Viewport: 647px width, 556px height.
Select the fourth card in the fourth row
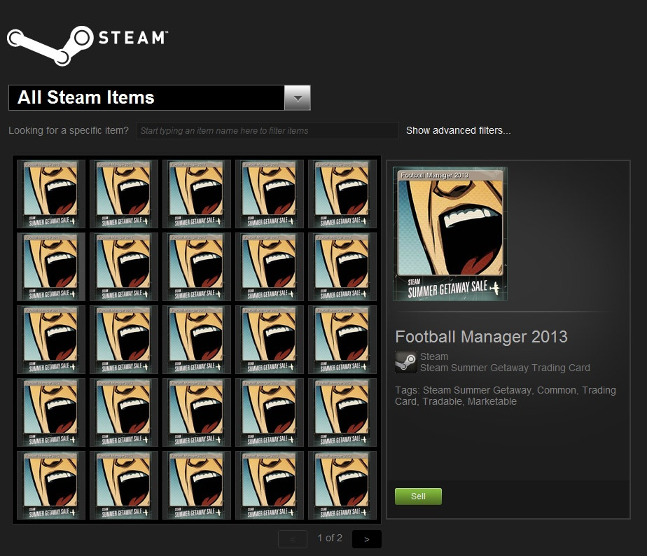(270, 412)
